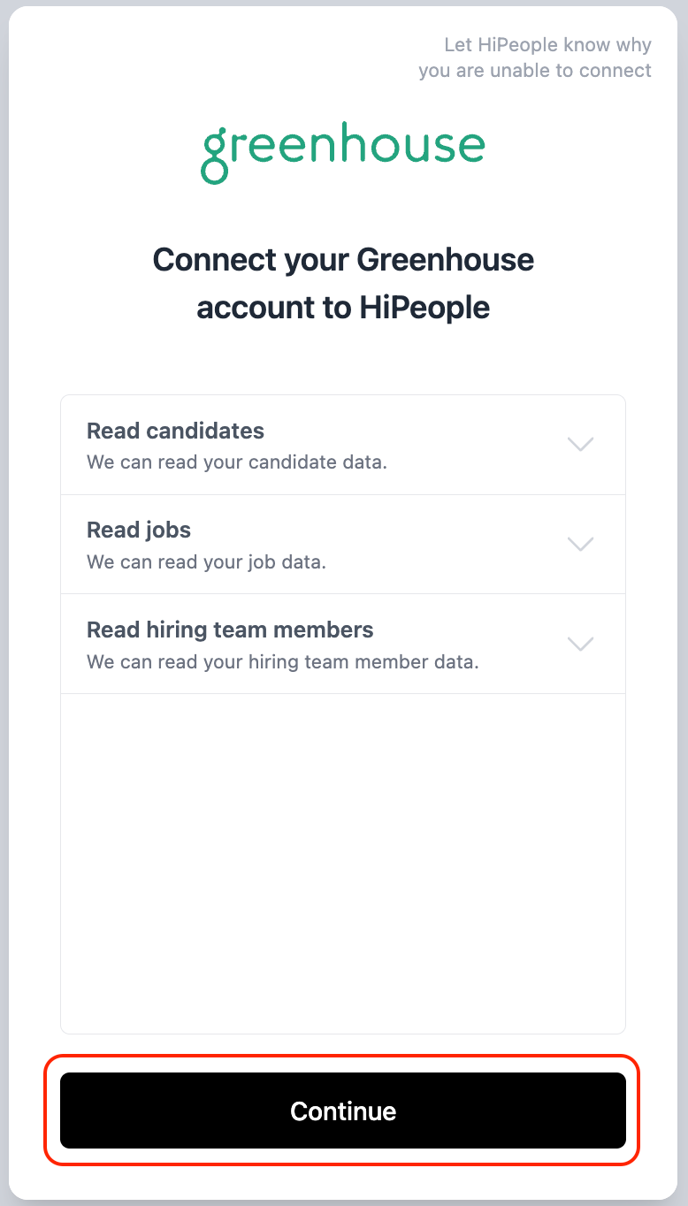Expand Read candidates with its chevron arrow
Screen dimensions: 688x1206
[x=580, y=444]
